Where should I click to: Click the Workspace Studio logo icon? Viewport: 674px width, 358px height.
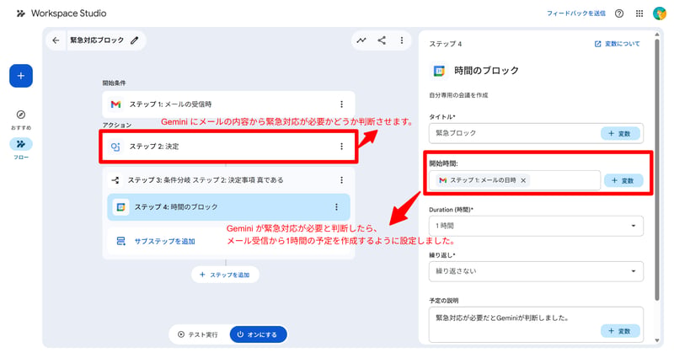pyautogui.click(x=20, y=13)
